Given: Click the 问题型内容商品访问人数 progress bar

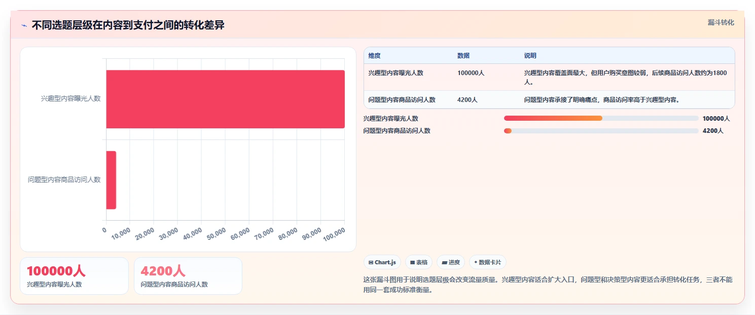Looking at the screenshot, I should 601,131.
